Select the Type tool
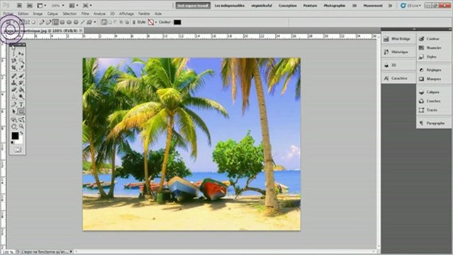This screenshot has width=453, height=255. pyautogui.click(x=21, y=105)
